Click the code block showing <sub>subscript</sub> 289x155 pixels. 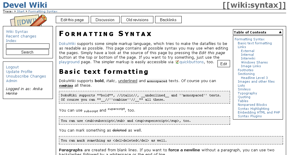tap(144, 121)
